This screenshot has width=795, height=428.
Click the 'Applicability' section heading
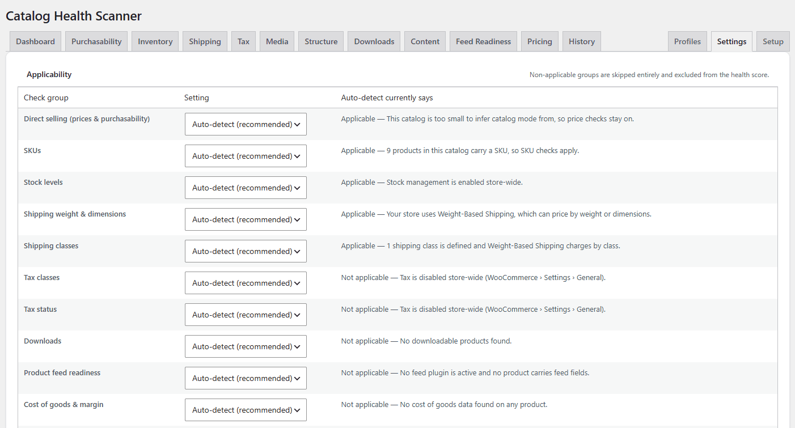click(49, 74)
